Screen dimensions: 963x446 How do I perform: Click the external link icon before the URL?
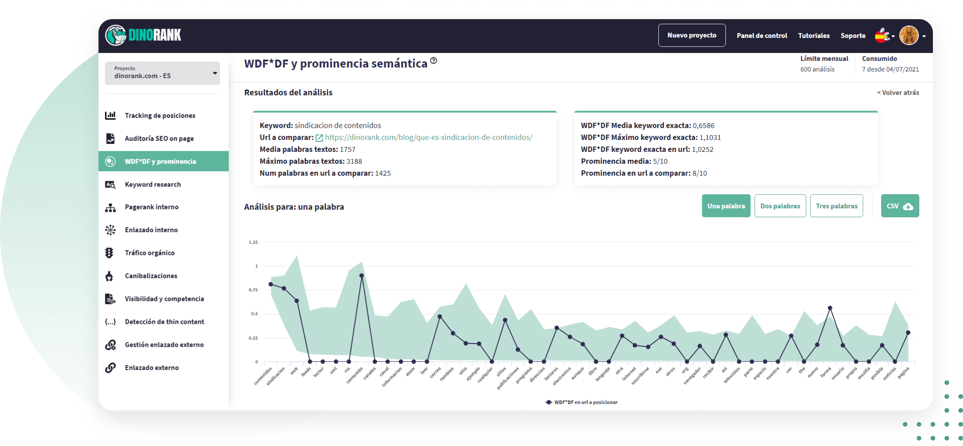tap(319, 138)
